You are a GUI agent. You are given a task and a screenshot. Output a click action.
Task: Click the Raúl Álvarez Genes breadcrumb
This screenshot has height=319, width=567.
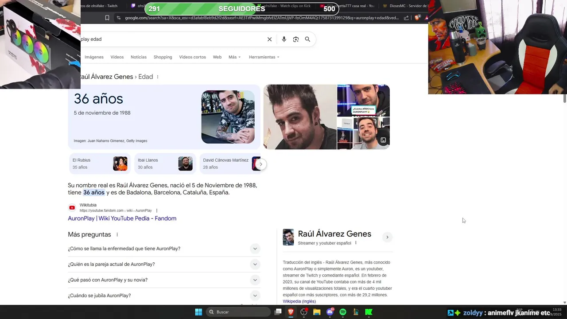click(x=106, y=77)
